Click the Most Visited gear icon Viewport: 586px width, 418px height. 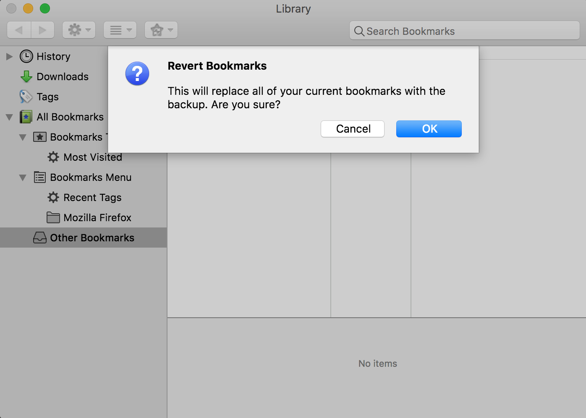tap(53, 157)
